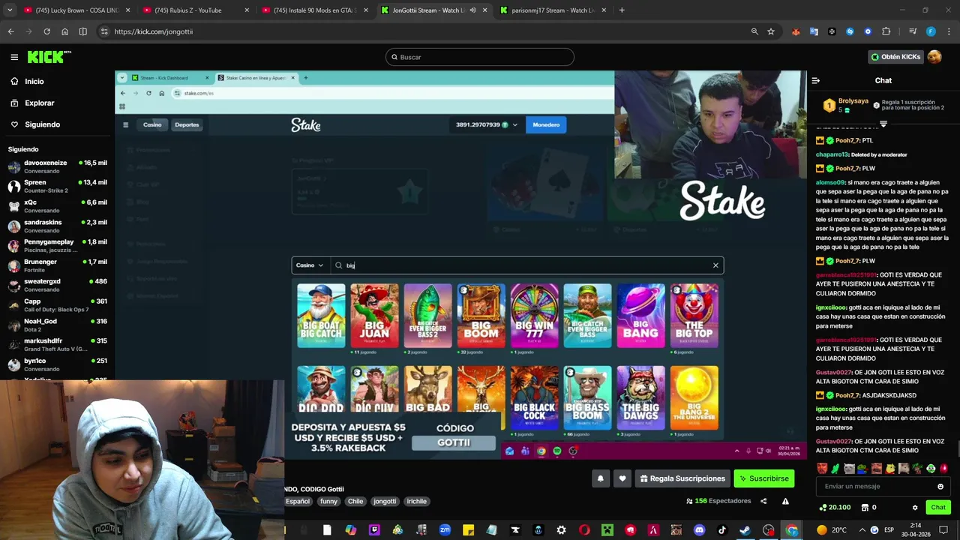Open the user profile avatar menu

coord(934,57)
